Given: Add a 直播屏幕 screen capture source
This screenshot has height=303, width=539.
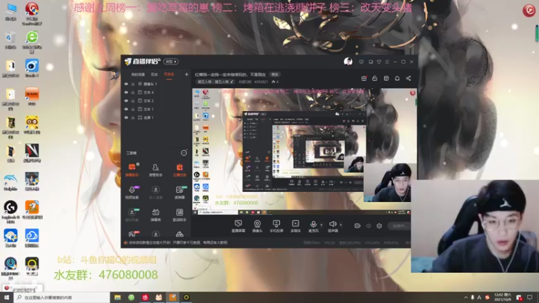Looking at the screenshot, I should click(238, 226).
